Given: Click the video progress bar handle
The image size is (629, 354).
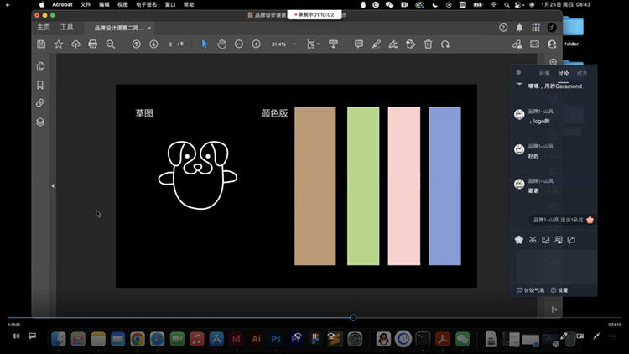Looking at the screenshot, I should pyautogui.click(x=353, y=318).
